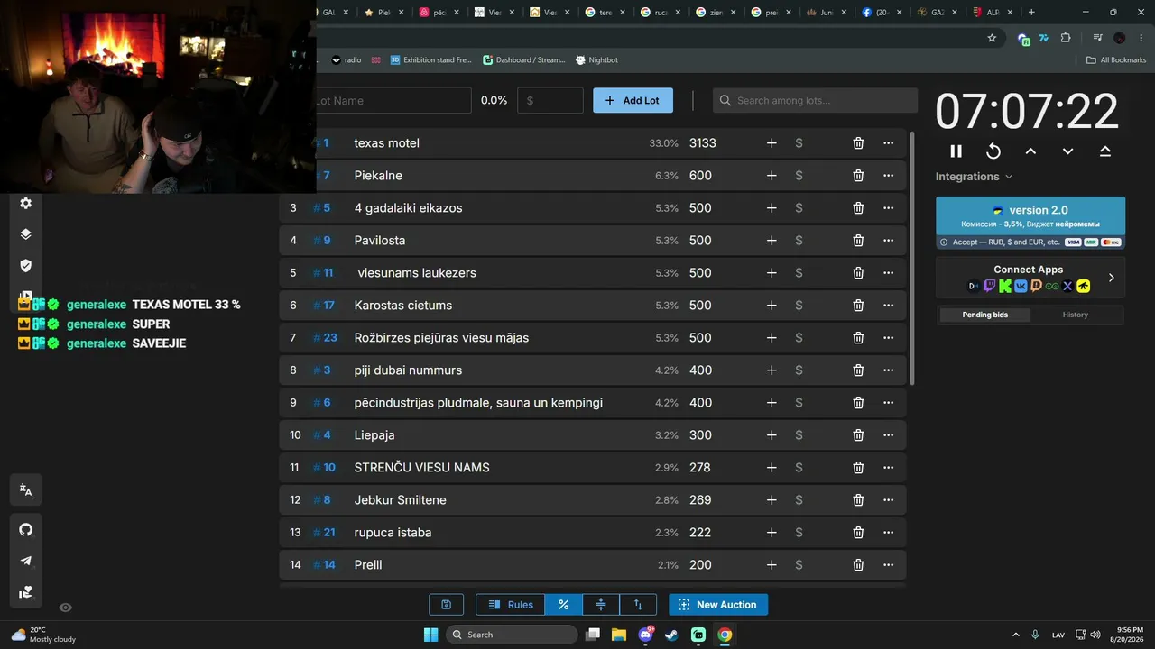The height and width of the screenshot is (649, 1155).
Task: Click dollar icon on viesunams laukezers row
Action: tap(799, 273)
